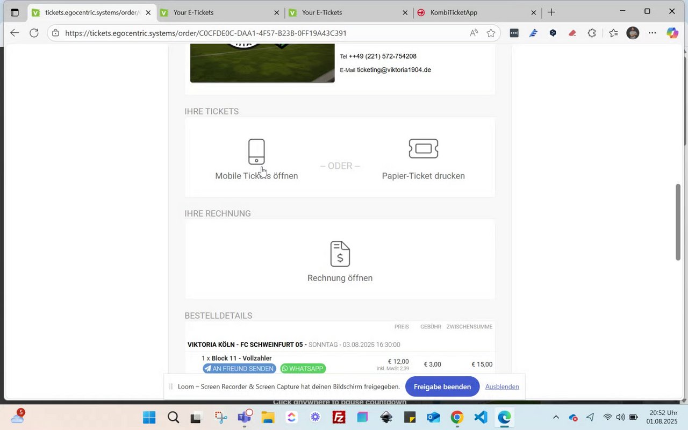Open Microsoft Teams from taskbar
Viewport: 688px width, 430px height.
[x=245, y=417]
